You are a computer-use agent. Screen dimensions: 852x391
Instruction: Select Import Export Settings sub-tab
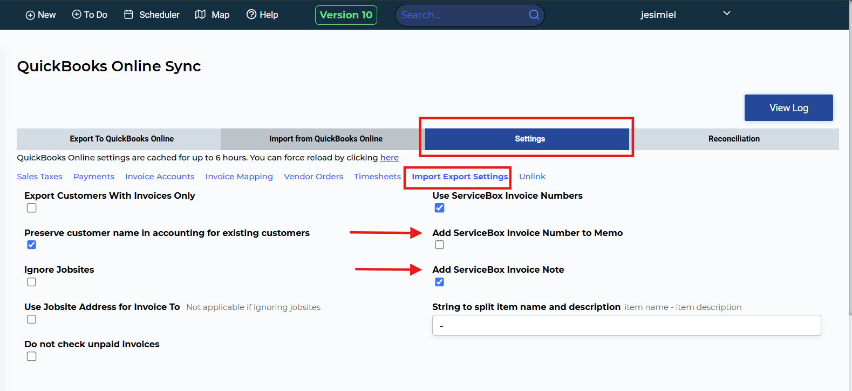(x=460, y=177)
